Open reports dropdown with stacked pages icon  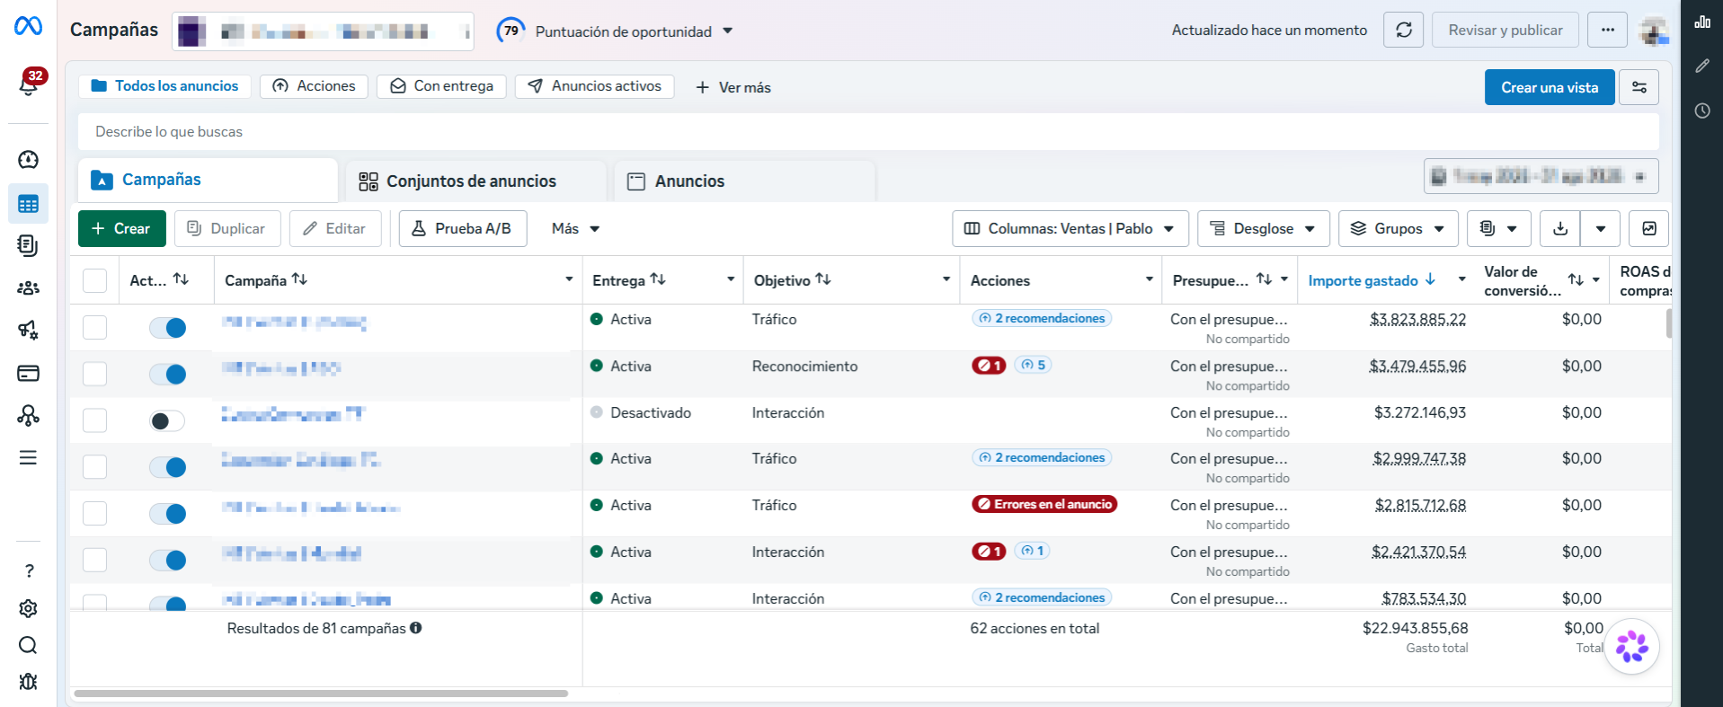(1498, 228)
